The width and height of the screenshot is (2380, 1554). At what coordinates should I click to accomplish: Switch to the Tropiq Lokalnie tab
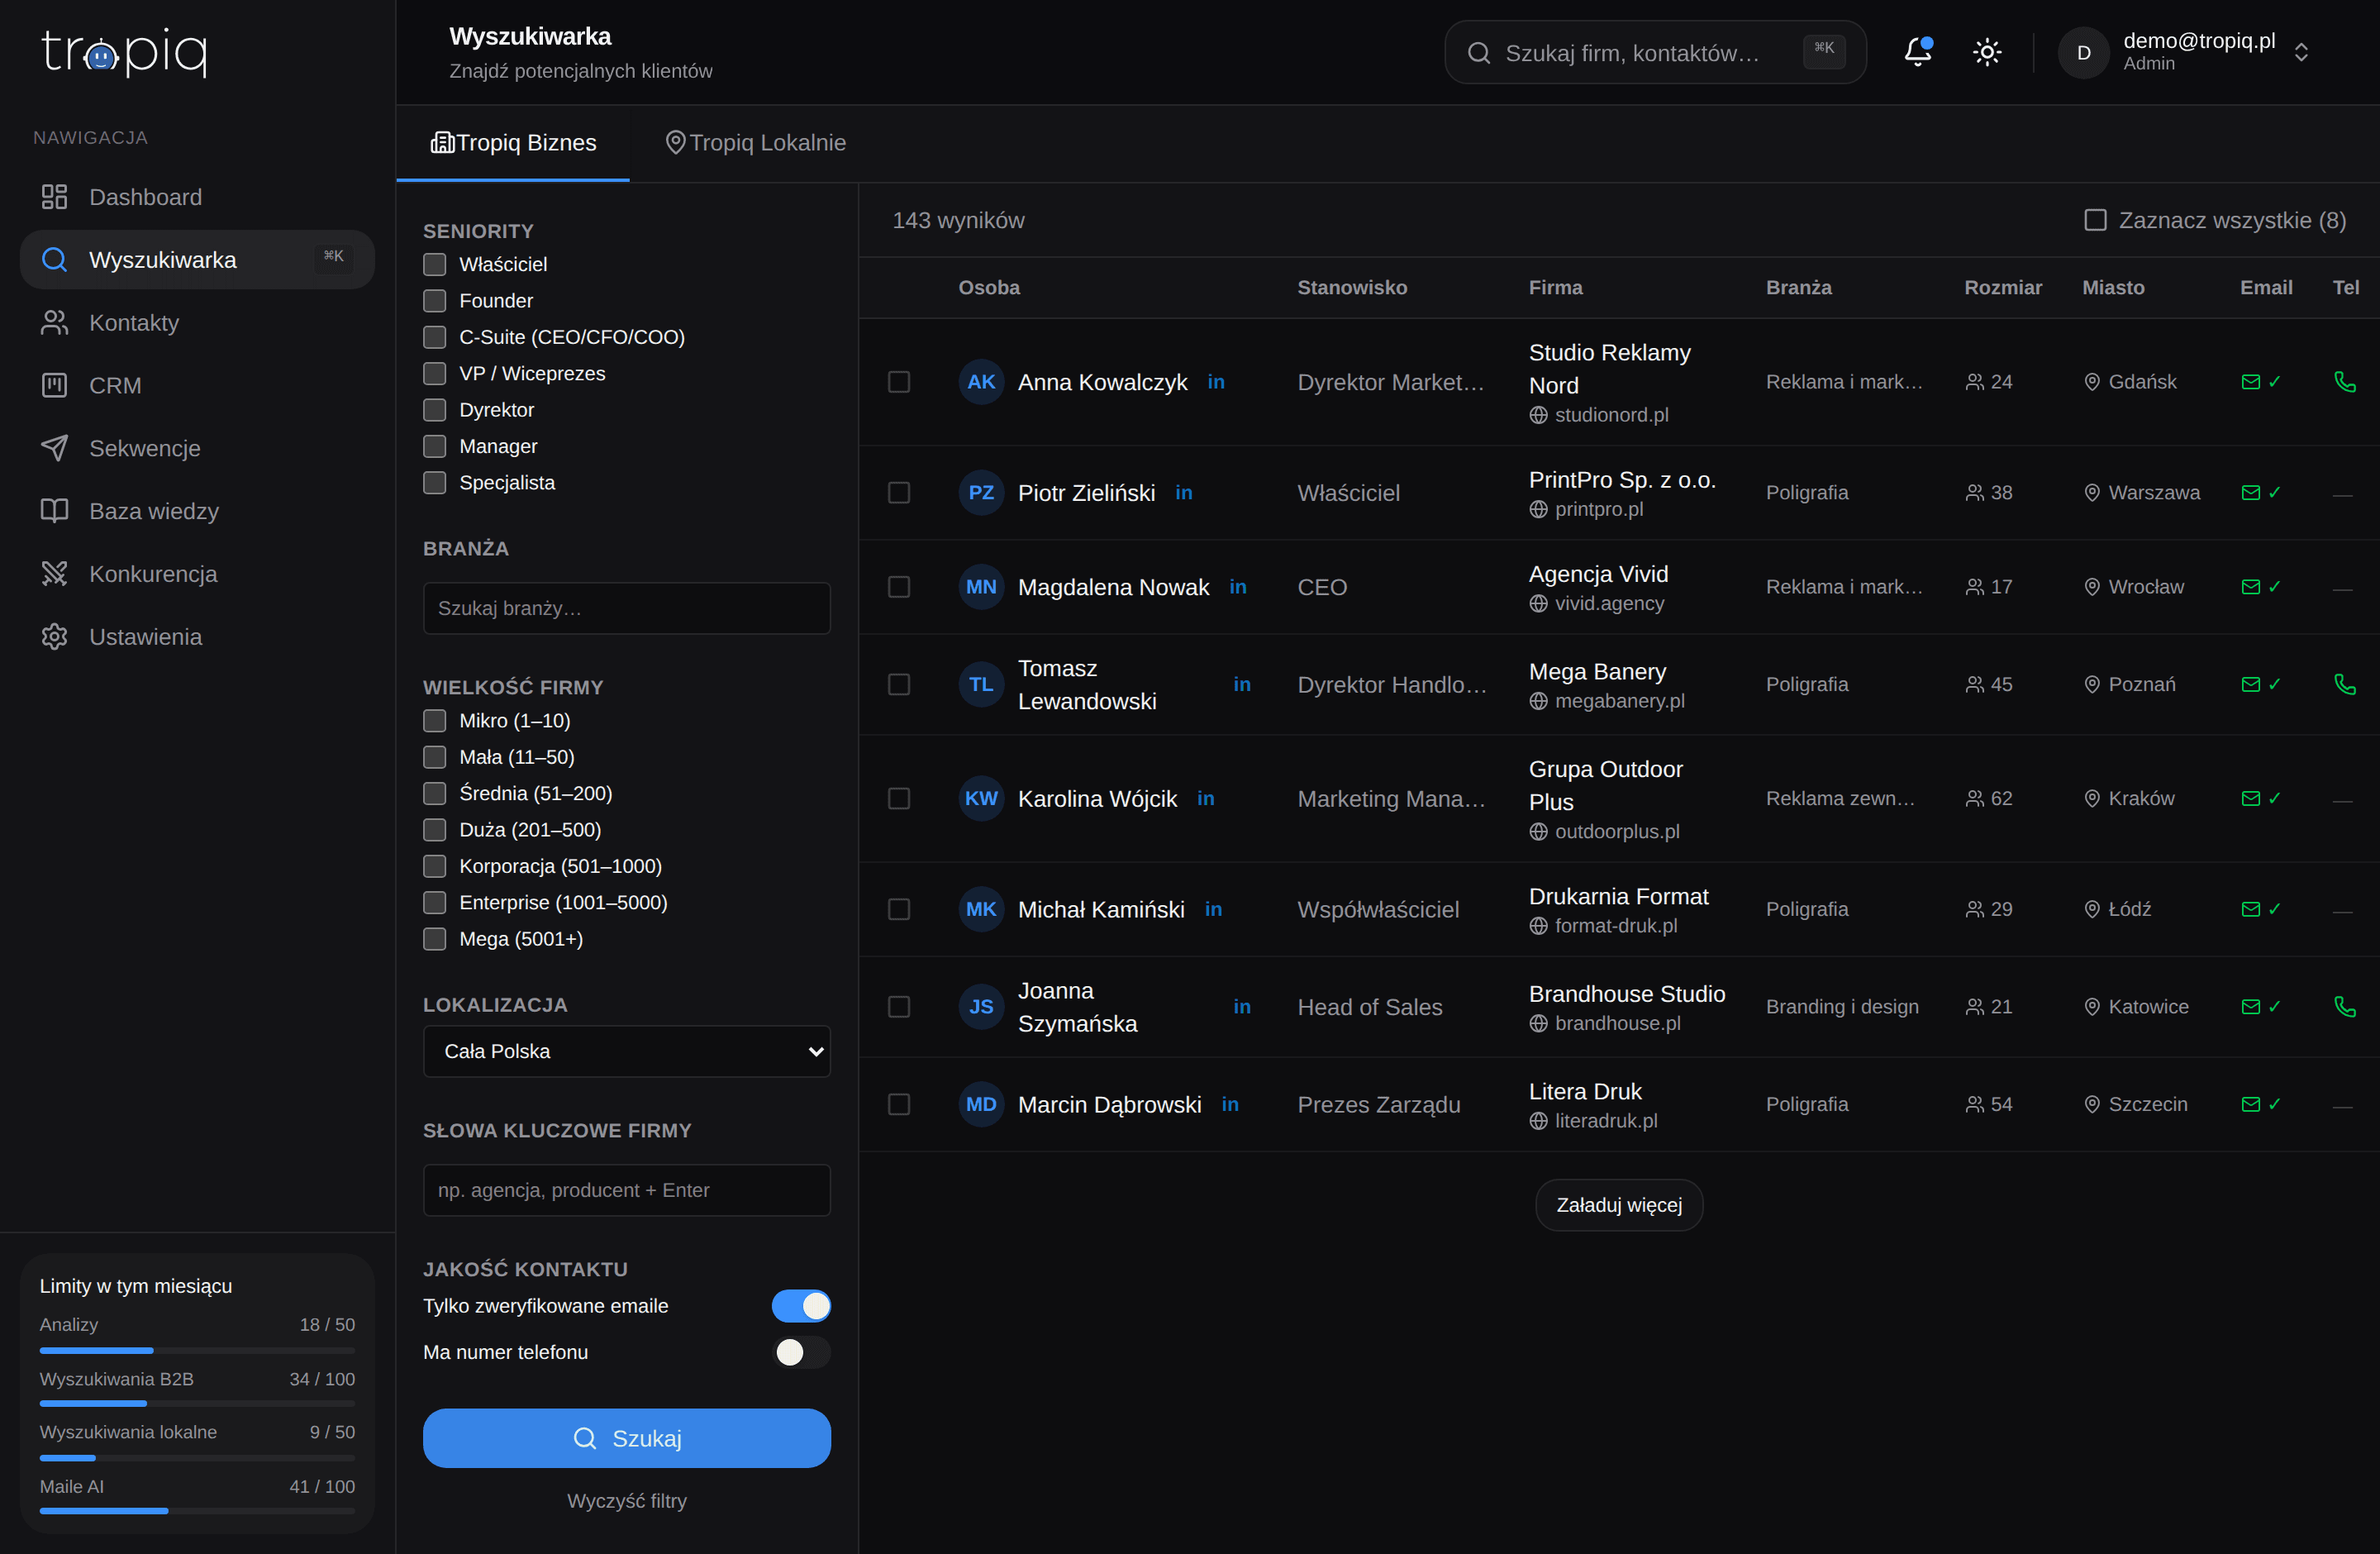coord(756,143)
